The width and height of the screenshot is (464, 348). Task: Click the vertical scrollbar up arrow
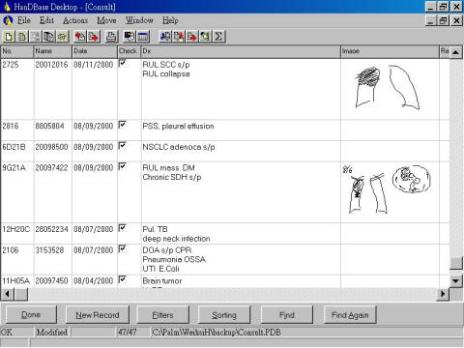(x=455, y=52)
